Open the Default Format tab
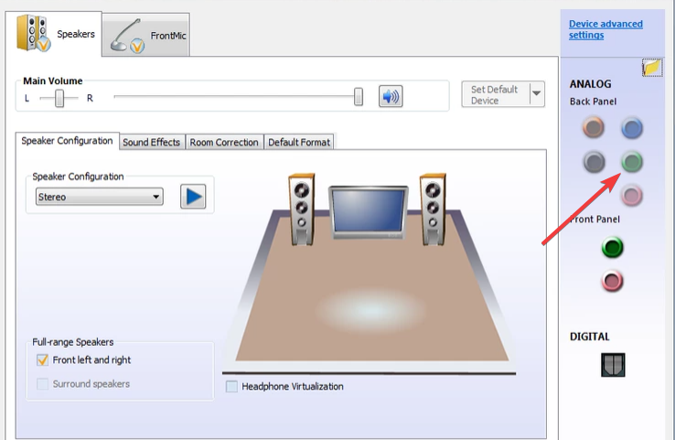Image resolution: width=675 pixels, height=440 pixels. click(299, 142)
